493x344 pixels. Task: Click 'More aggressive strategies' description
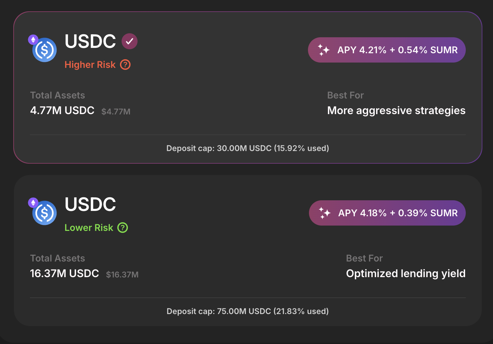click(x=396, y=110)
